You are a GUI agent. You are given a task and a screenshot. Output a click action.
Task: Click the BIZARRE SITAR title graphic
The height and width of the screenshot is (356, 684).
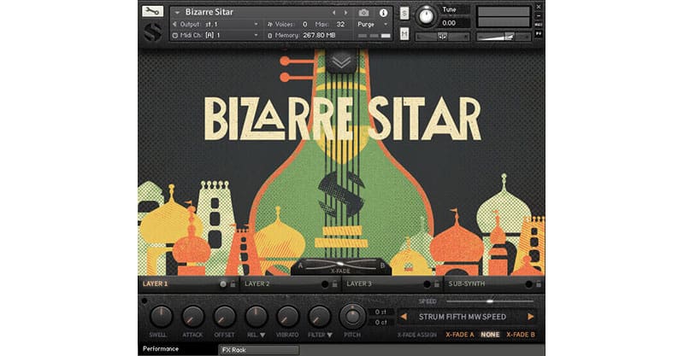click(x=343, y=119)
